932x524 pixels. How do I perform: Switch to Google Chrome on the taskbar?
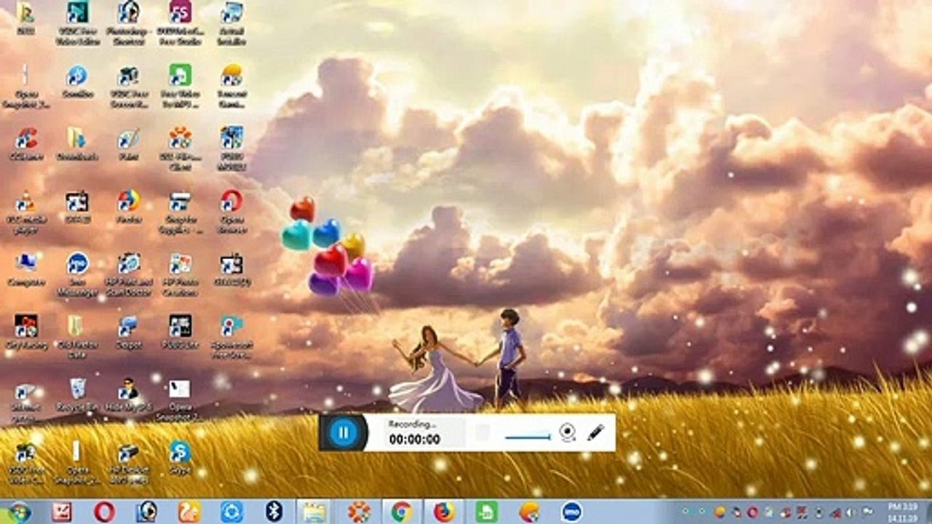401,512
